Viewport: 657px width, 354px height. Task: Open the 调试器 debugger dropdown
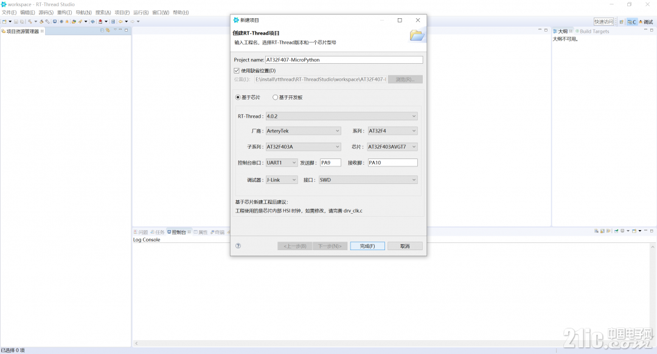point(282,180)
